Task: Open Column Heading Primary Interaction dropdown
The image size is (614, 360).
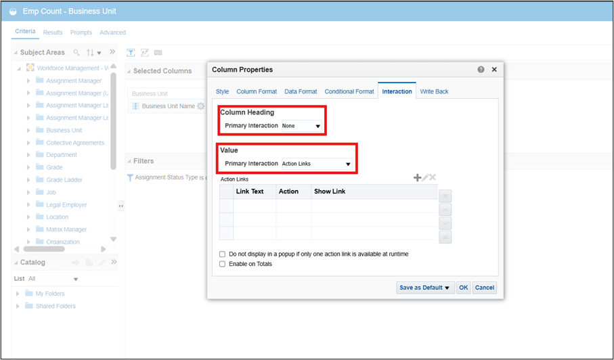Action: click(x=302, y=126)
